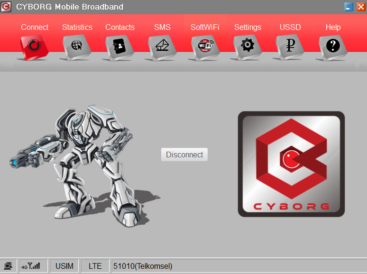Click the USIM status label

click(x=64, y=266)
